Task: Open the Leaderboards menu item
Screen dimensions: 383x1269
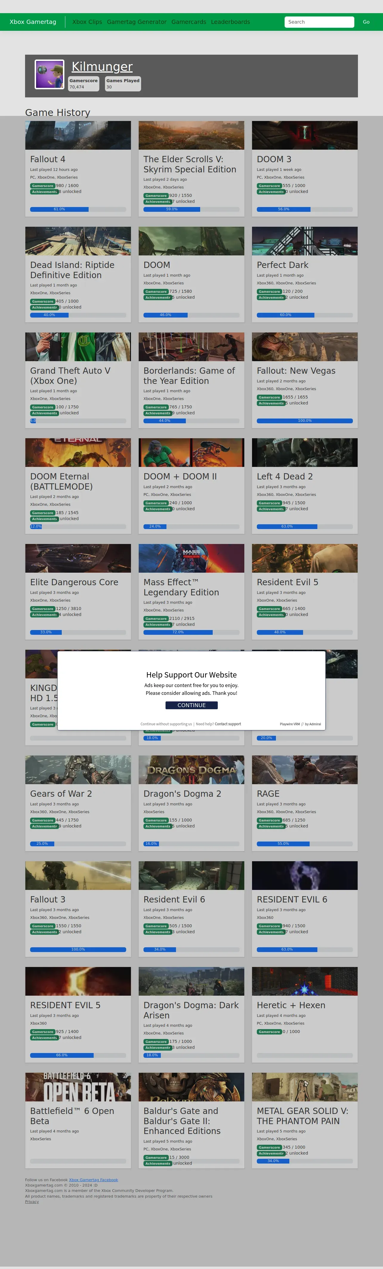Action: click(231, 22)
